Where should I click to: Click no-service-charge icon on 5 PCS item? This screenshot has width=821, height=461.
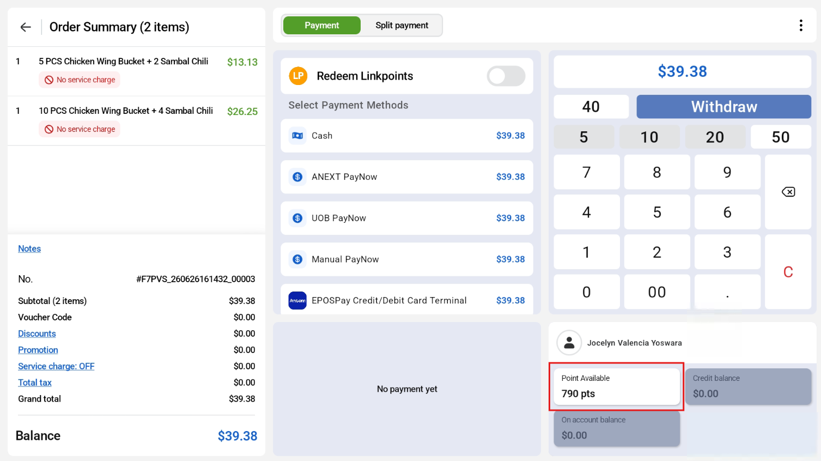click(49, 80)
